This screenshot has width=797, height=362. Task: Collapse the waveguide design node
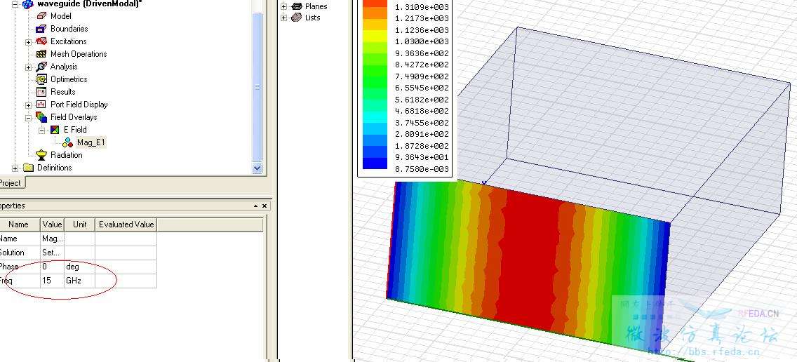click(x=15, y=4)
